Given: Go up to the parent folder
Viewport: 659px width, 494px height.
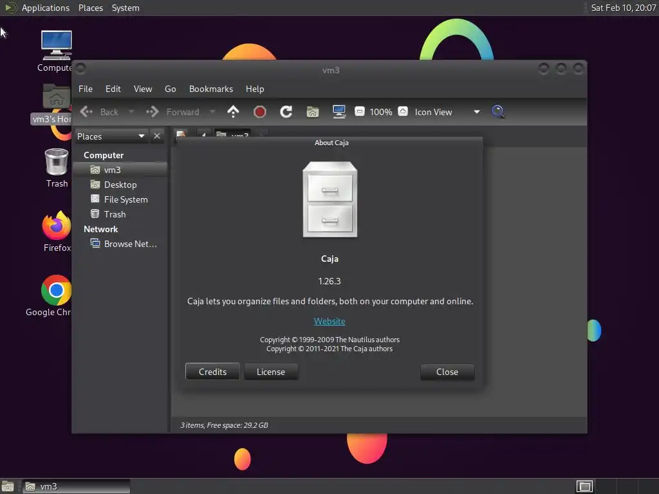Looking at the screenshot, I should 233,112.
